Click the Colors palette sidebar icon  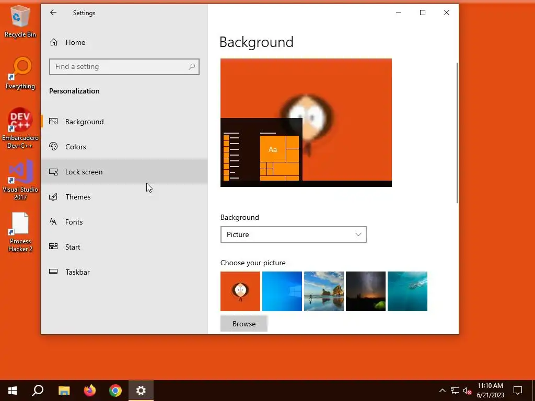pyautogui.click(x=53, y=146)
